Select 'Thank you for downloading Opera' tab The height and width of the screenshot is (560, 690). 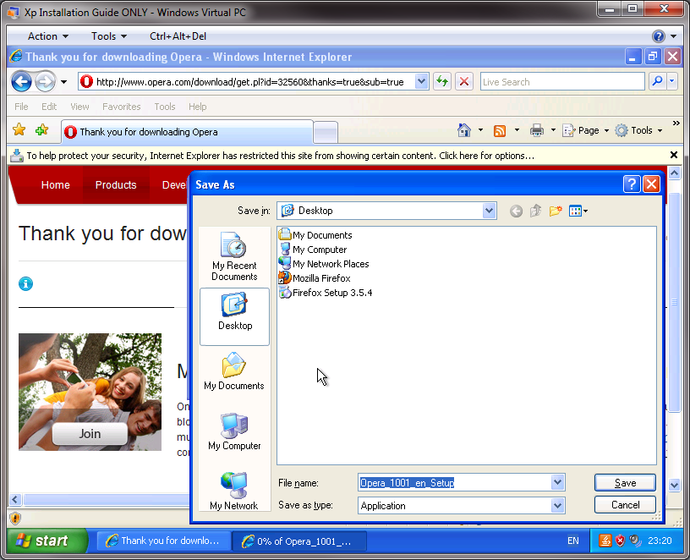click(x=188, y=132)
